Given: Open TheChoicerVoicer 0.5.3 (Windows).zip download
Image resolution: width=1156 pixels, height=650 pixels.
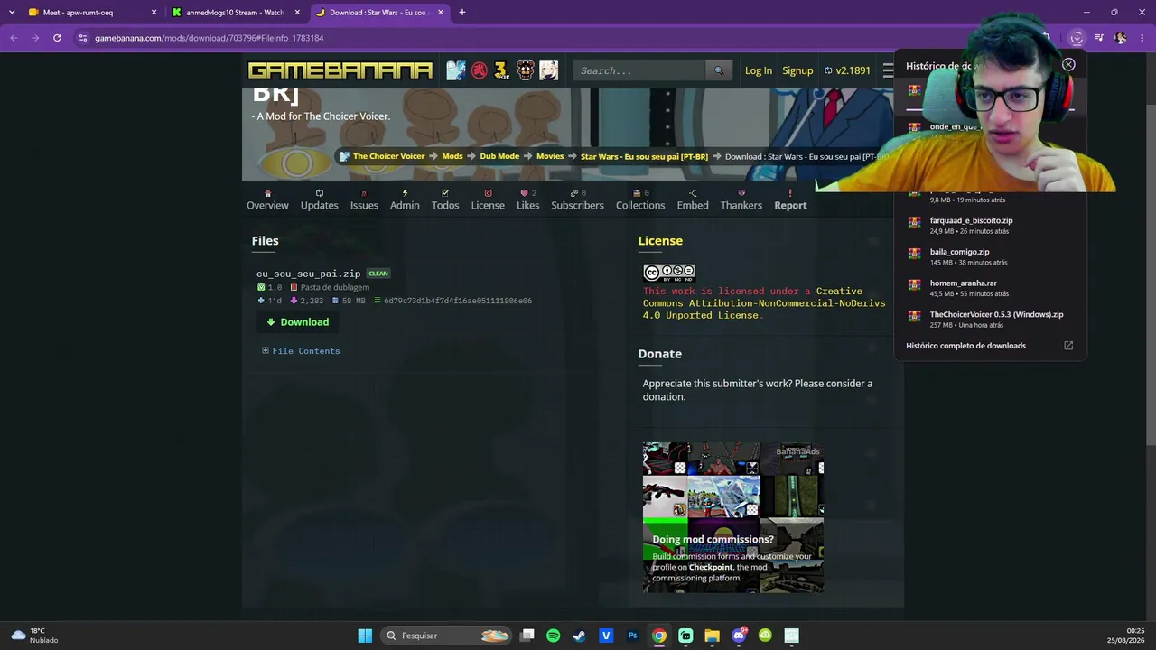Looking at the screenshot, I should 990,320.
